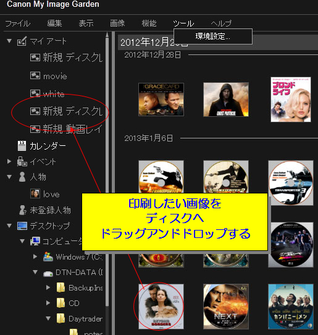Select the Event (イベント) icon

pos(22,161)
